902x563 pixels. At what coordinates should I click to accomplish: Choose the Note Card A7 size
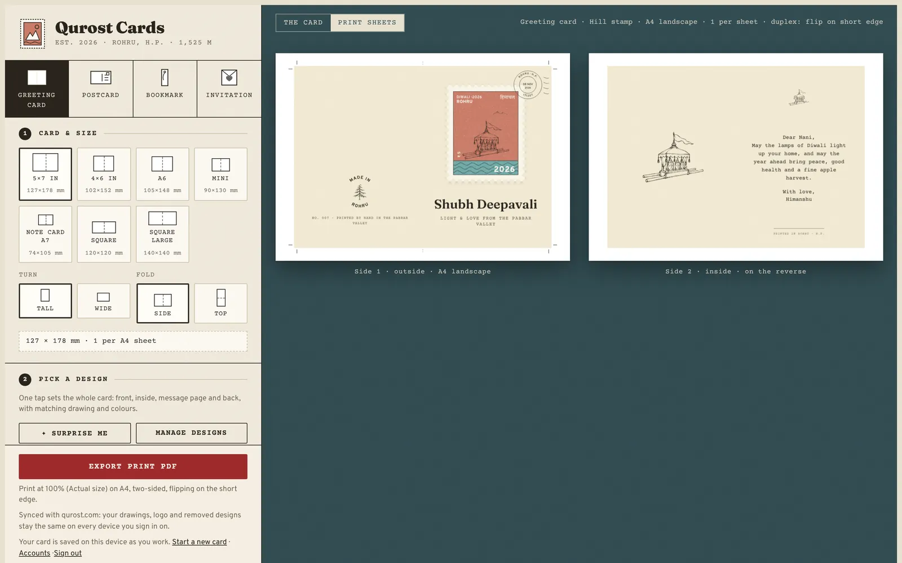45,234
